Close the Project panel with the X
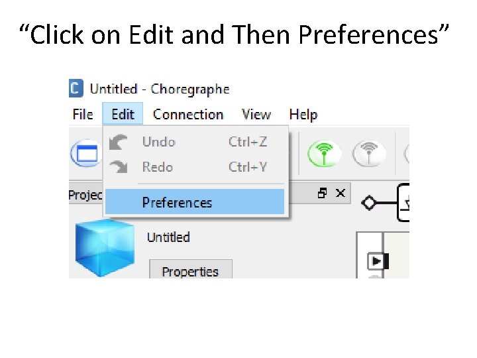Image resolution: width=477 pixels, height=358 pixels. click(341, 193)
